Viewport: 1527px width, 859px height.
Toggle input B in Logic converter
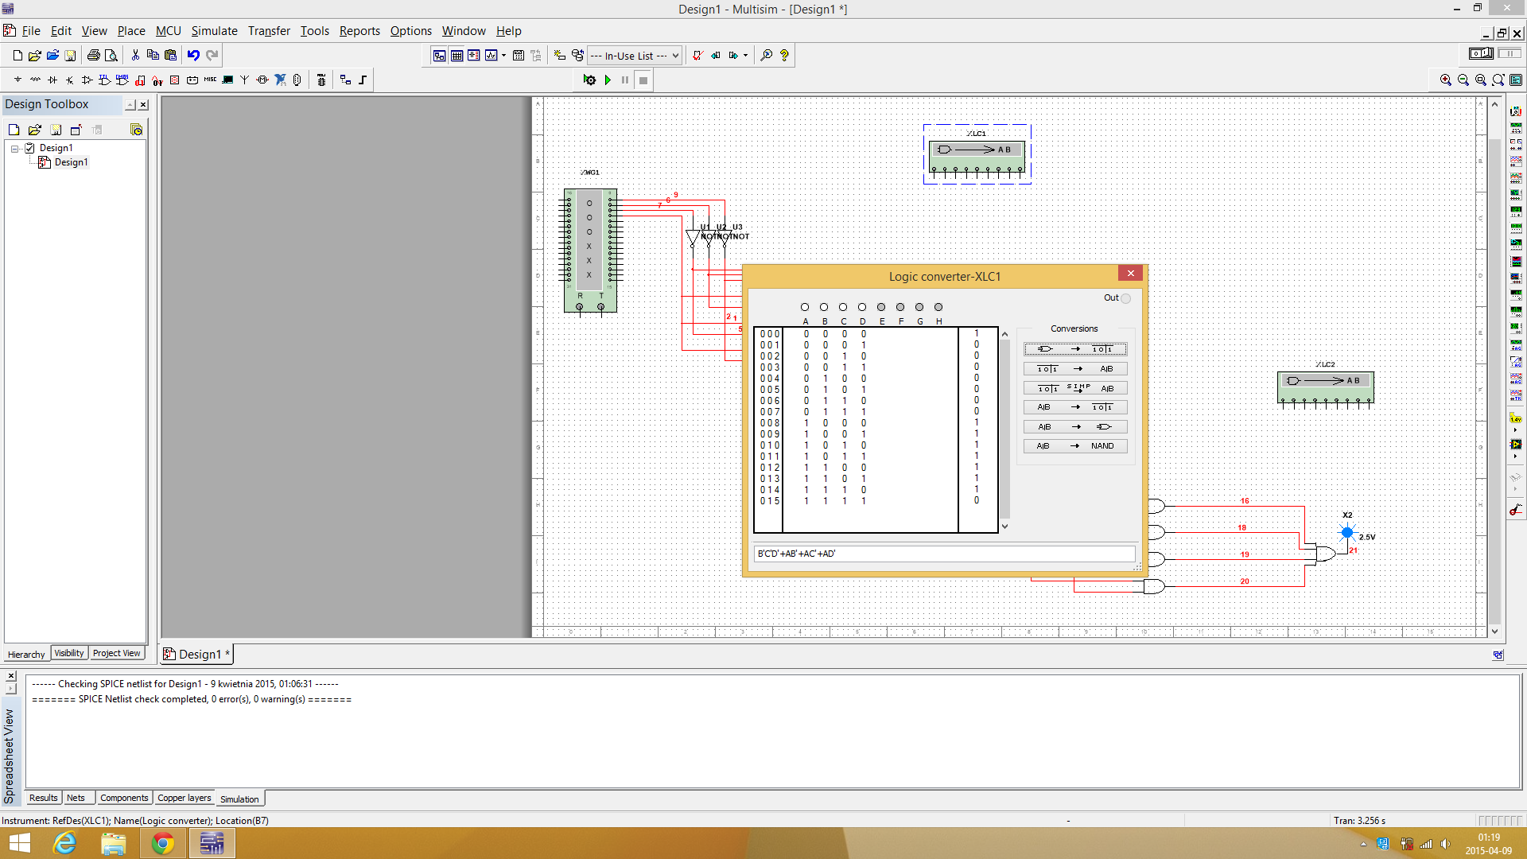824,307
